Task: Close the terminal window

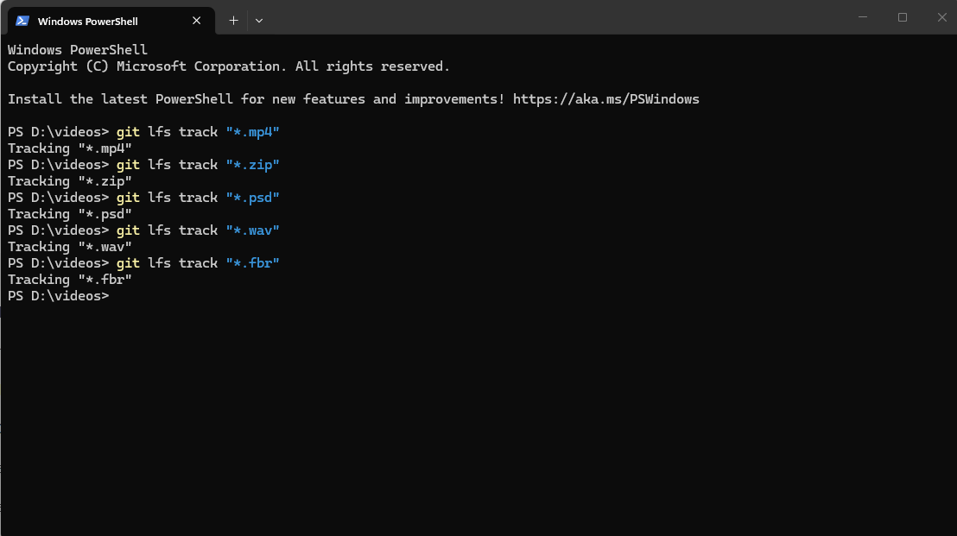Action: point(941,17)
